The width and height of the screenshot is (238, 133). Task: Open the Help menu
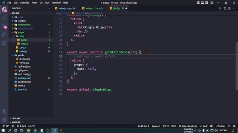(65, 3)
